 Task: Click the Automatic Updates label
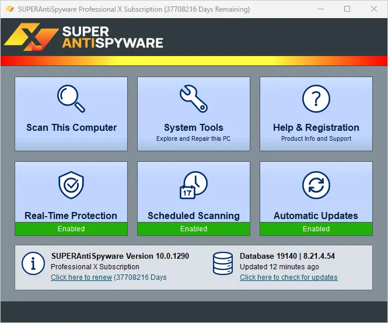(x=316, y=216)
